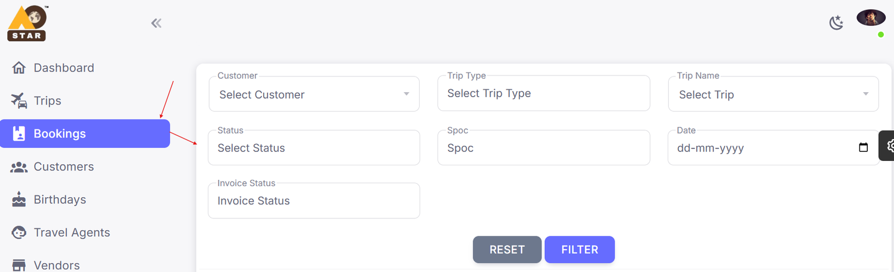
Task: Expand the Select Trip name dropdown
Action: coord(773,94)
